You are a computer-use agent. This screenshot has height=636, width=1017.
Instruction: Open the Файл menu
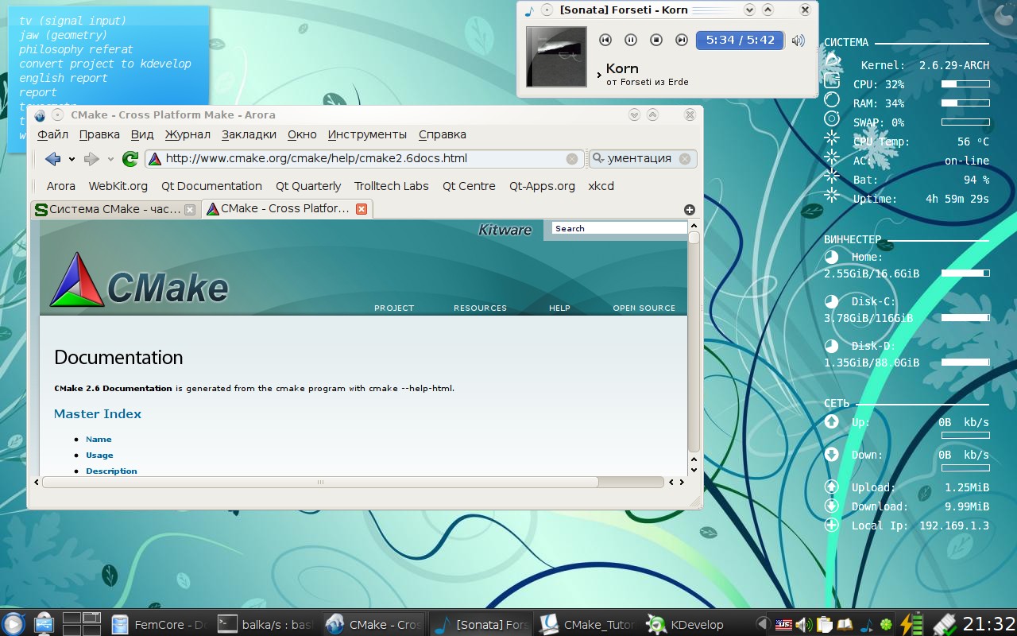(x=53, y=134)
